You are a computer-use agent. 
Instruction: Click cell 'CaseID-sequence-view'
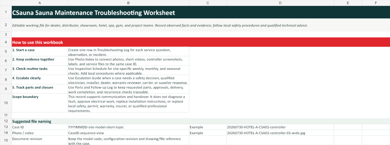coord(128,133)
